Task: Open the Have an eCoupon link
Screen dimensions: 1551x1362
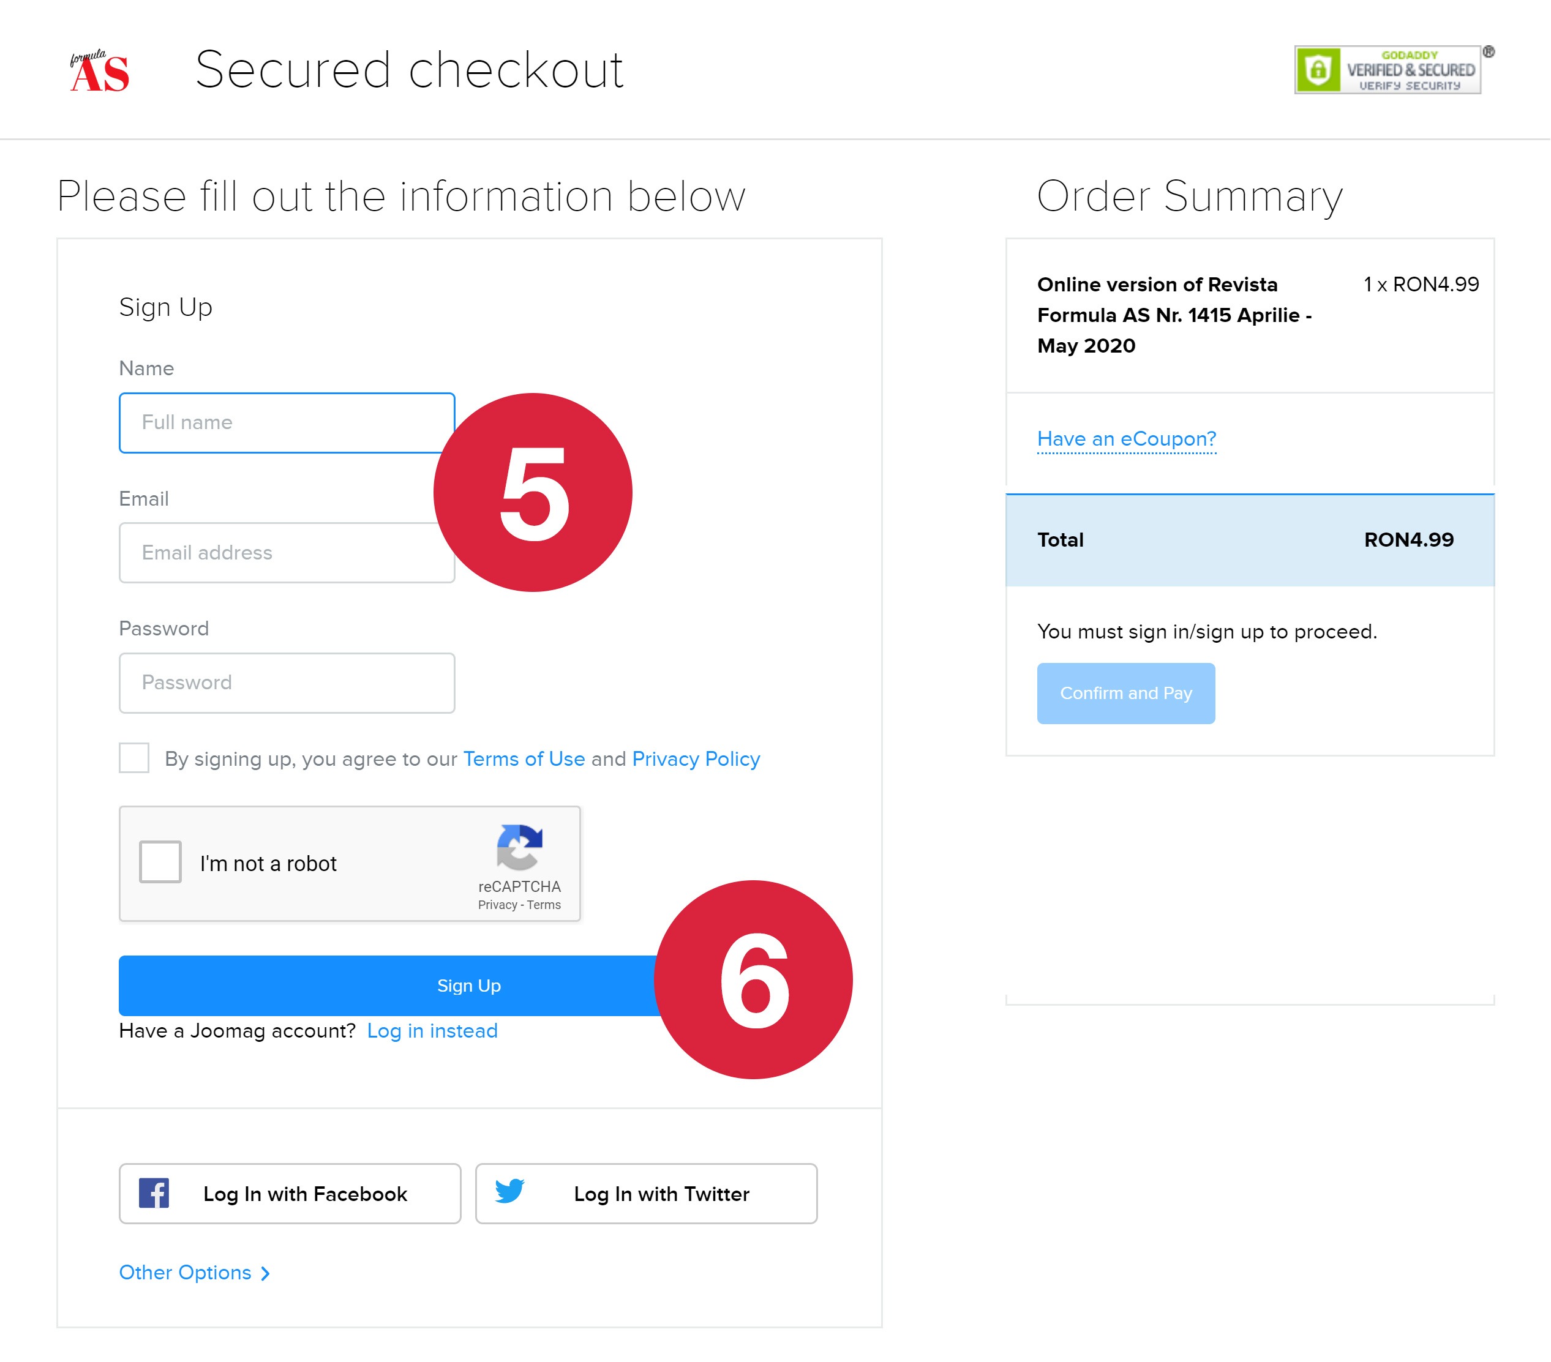Action: tap(1126, 438)
